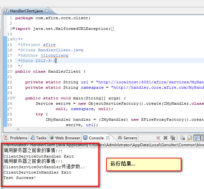Click the Problems view icon

[6, 138]
